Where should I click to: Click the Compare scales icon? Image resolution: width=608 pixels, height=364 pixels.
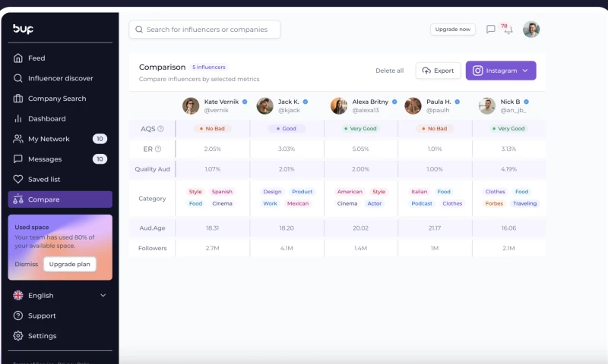tap(17, 199)
